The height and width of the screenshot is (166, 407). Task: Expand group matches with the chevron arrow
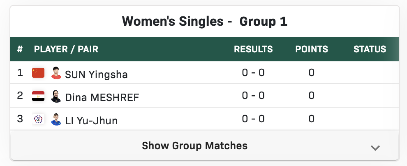click(375, 148)
